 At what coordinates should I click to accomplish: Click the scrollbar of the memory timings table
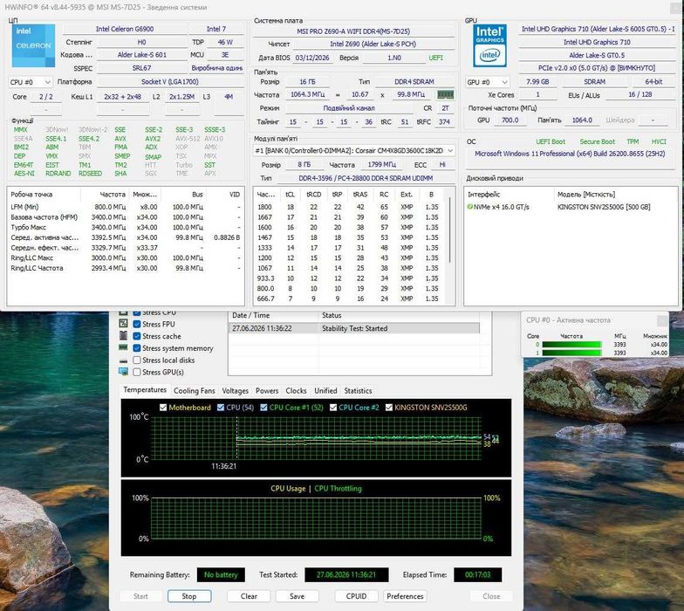tap(450, 229)
